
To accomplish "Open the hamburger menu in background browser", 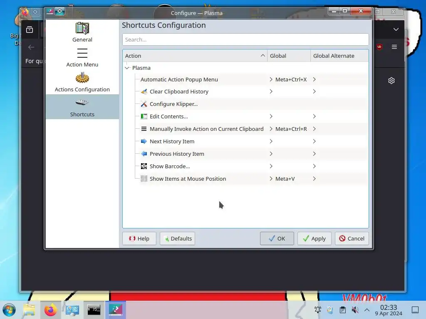I will (394, 47).
